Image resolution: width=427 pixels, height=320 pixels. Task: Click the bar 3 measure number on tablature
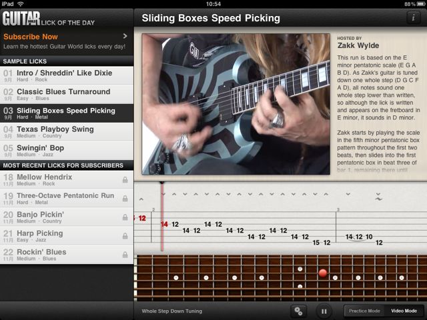[x=338, y=209]
